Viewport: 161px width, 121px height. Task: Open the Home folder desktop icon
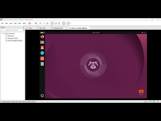(141, 92)
